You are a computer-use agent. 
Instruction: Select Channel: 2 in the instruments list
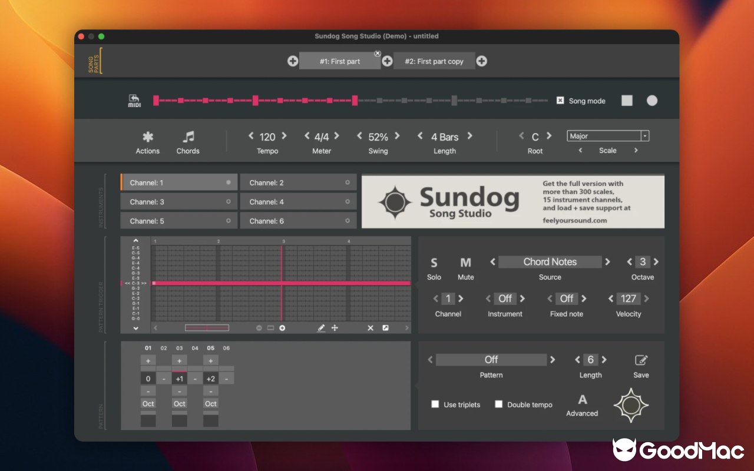(x=297, y=182)
